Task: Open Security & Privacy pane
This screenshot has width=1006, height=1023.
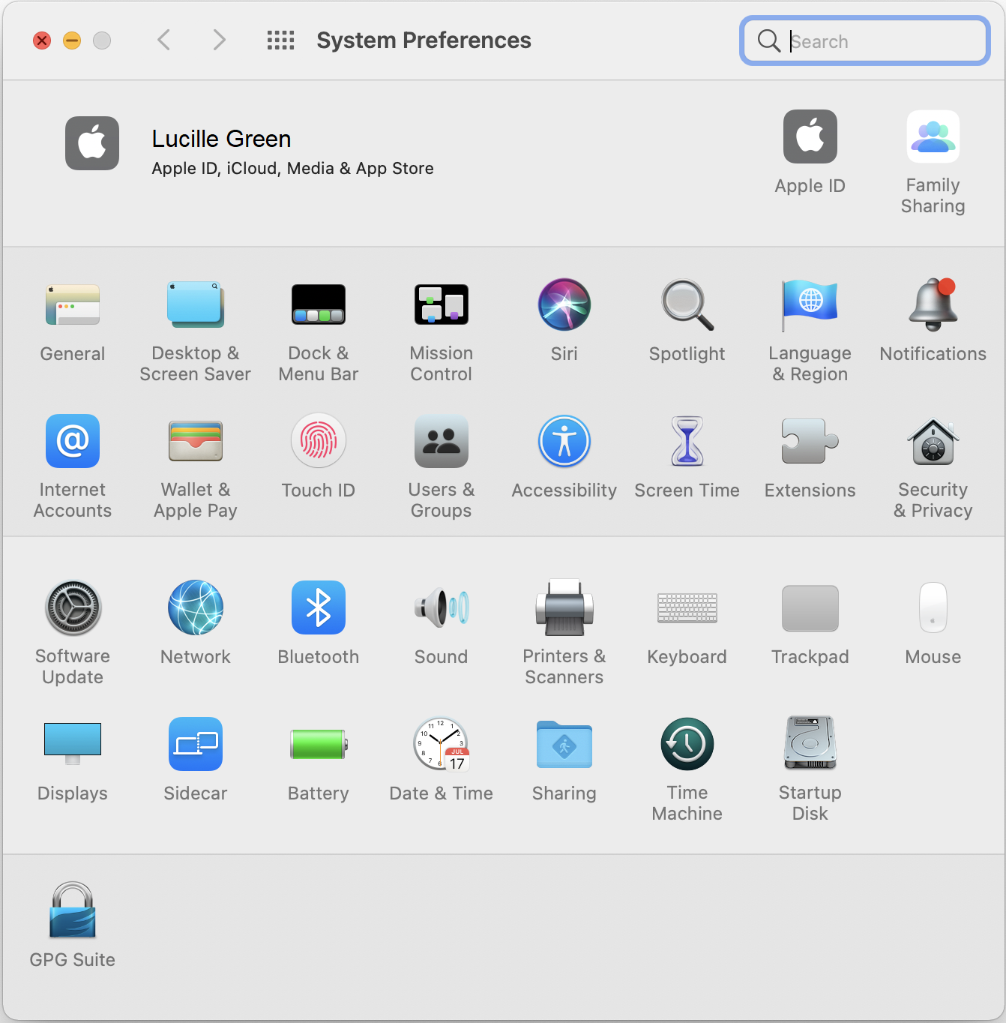Action: (x=933, y=441)
